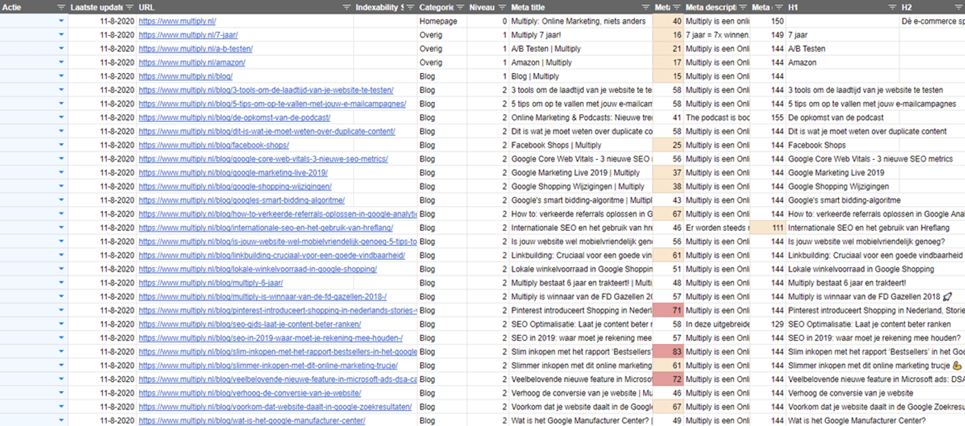Select the H1 cell 'Facebook Shops'
The width and height of the screenshot is (965, 426).
tap(842, 145)
